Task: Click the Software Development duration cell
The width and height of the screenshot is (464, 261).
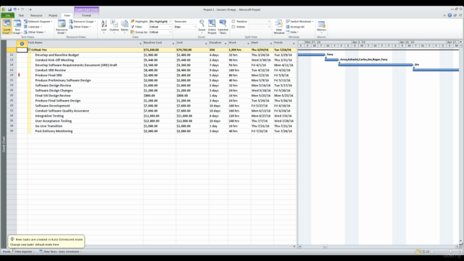Action: coord(218,106)
